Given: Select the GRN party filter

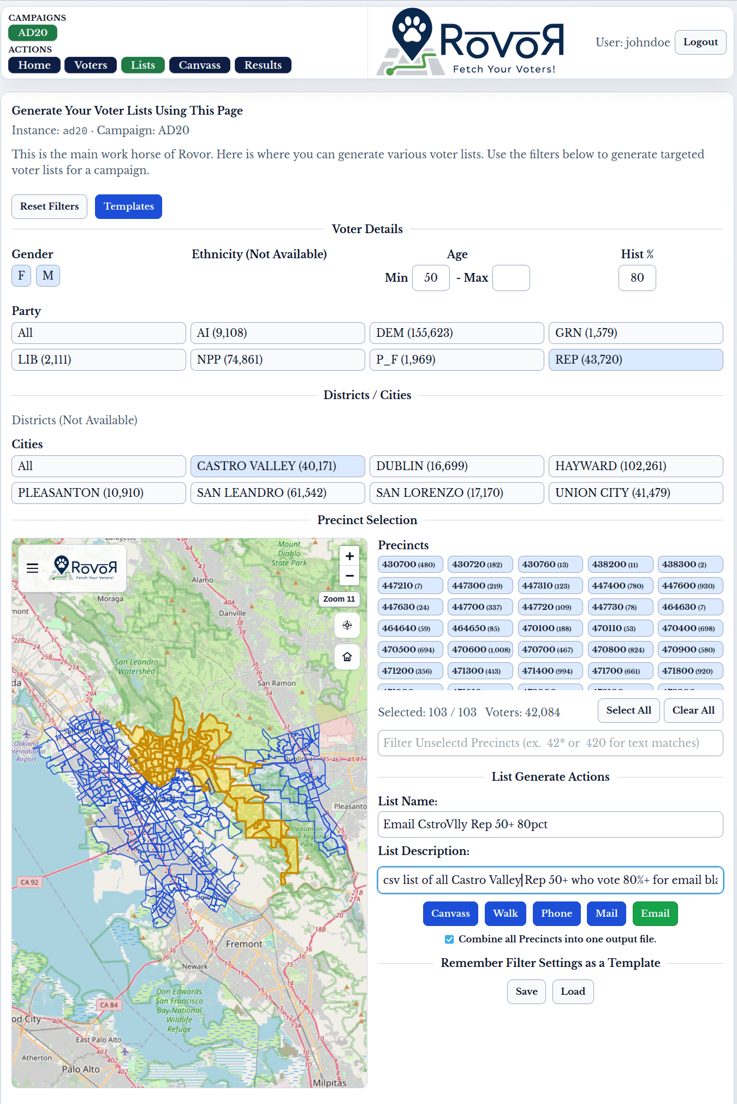Looking at the screenshot, I should [x=635, y=333].
